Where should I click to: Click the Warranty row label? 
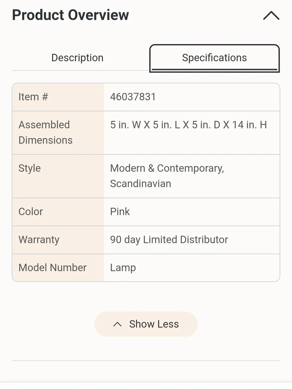(x=39, y=240)
